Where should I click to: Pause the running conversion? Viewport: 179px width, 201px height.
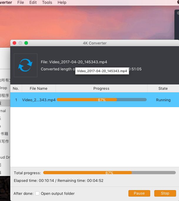[x=139, y=193]
